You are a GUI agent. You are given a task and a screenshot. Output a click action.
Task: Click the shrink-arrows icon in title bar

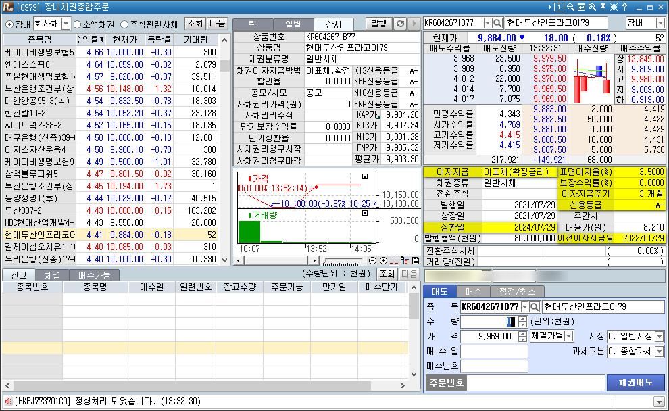click(614, 7)
